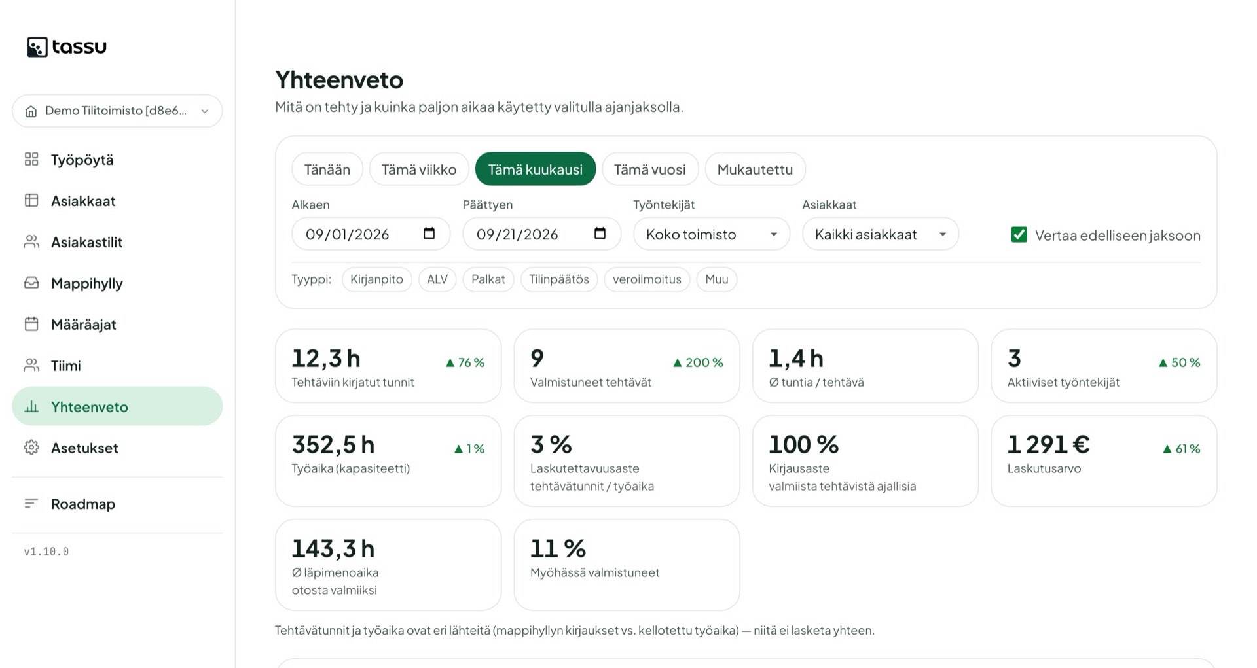
Task: Open the Kaikki asiakkaat dropdown
Action: click(881, 234)
